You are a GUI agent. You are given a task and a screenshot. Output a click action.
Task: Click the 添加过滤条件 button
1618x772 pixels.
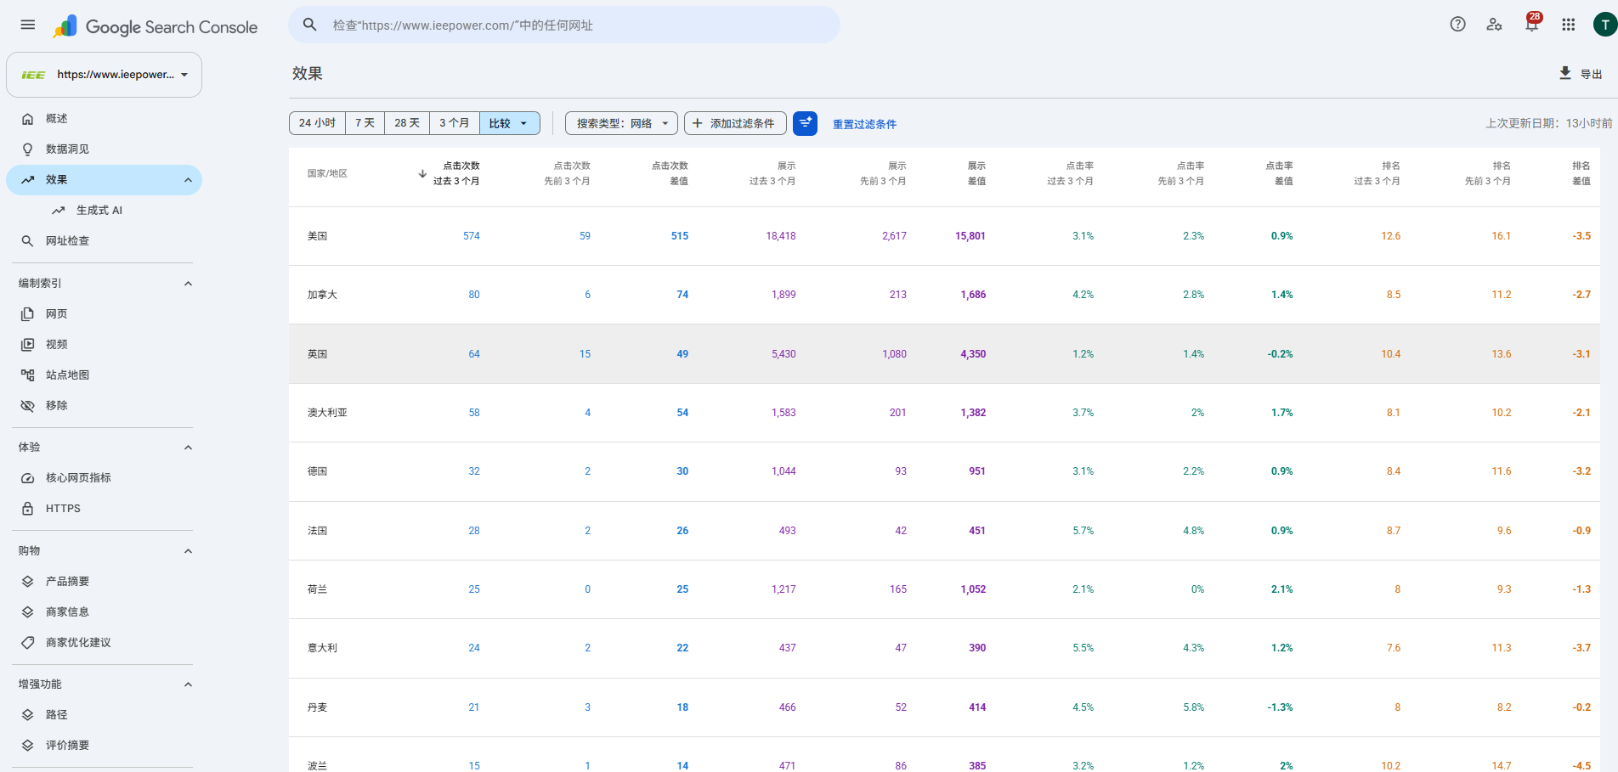[x=735, y=123]
